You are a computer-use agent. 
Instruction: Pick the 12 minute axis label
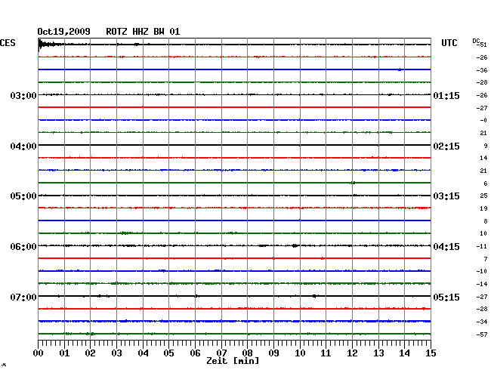(x=352, y=353)
